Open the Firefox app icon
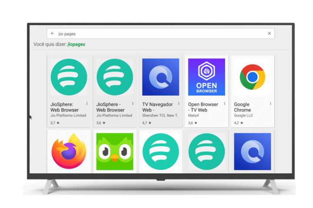This screenshot has width=313, height=208. (x=69, y=152)
